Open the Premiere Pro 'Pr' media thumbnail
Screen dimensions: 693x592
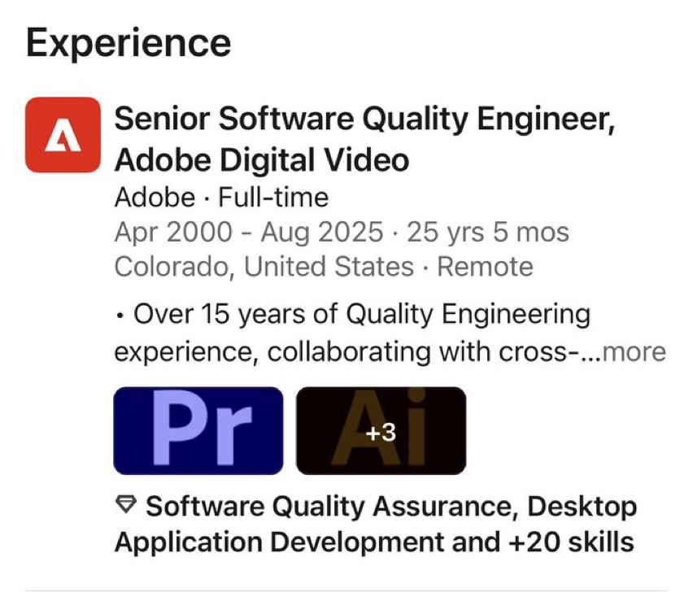[x=198, y=431]
